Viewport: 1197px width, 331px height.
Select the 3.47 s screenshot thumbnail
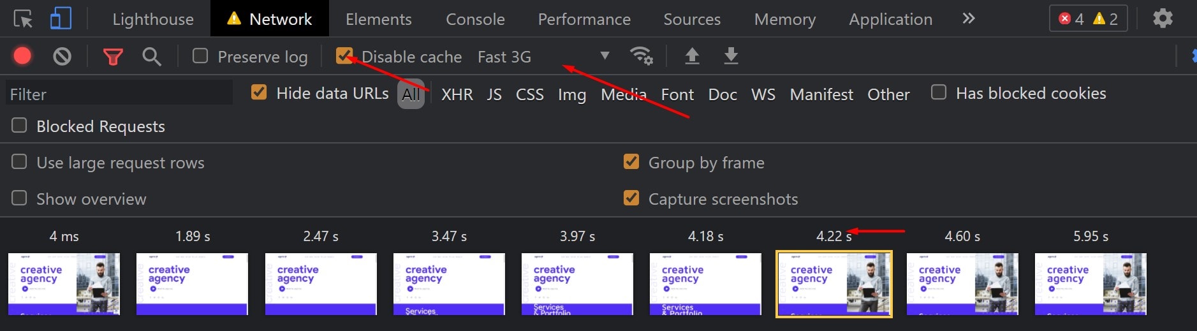(x=449, y=284)
